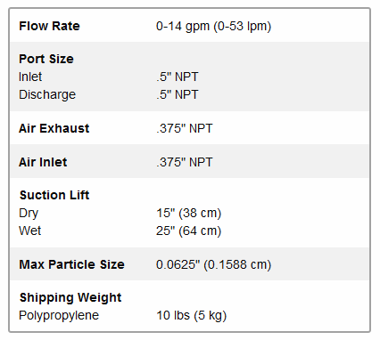Select the Air Exhaust heading
The width and height of the screenshot is (380, 340).
54,128
